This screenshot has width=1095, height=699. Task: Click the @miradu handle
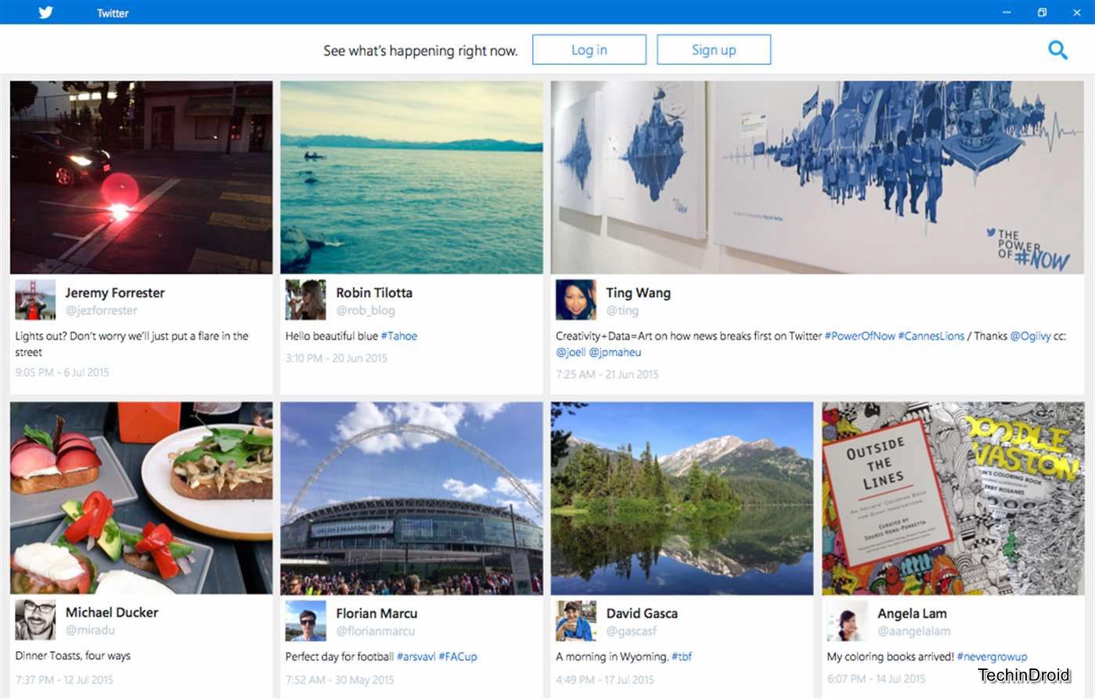pyautogui.click(x=90, y=630)
